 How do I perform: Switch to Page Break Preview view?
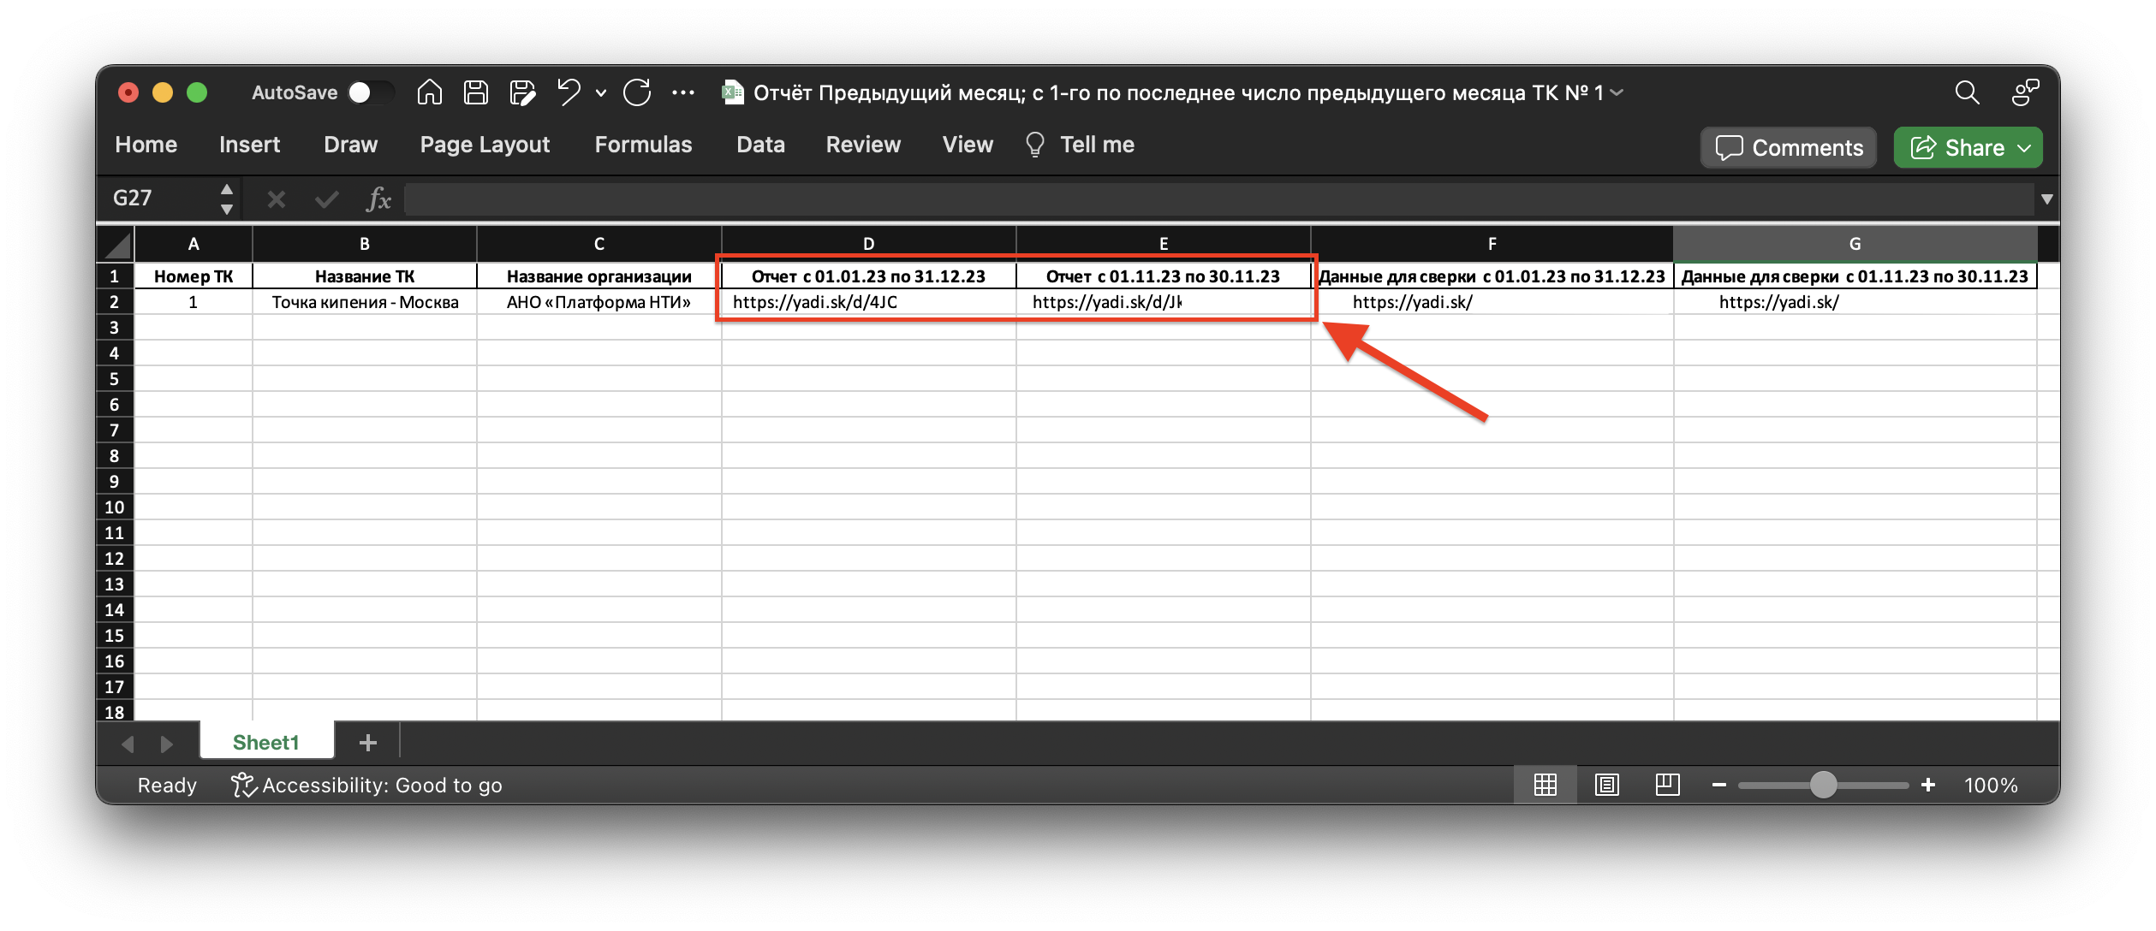pyautogui.click(x=1667, y=785)
